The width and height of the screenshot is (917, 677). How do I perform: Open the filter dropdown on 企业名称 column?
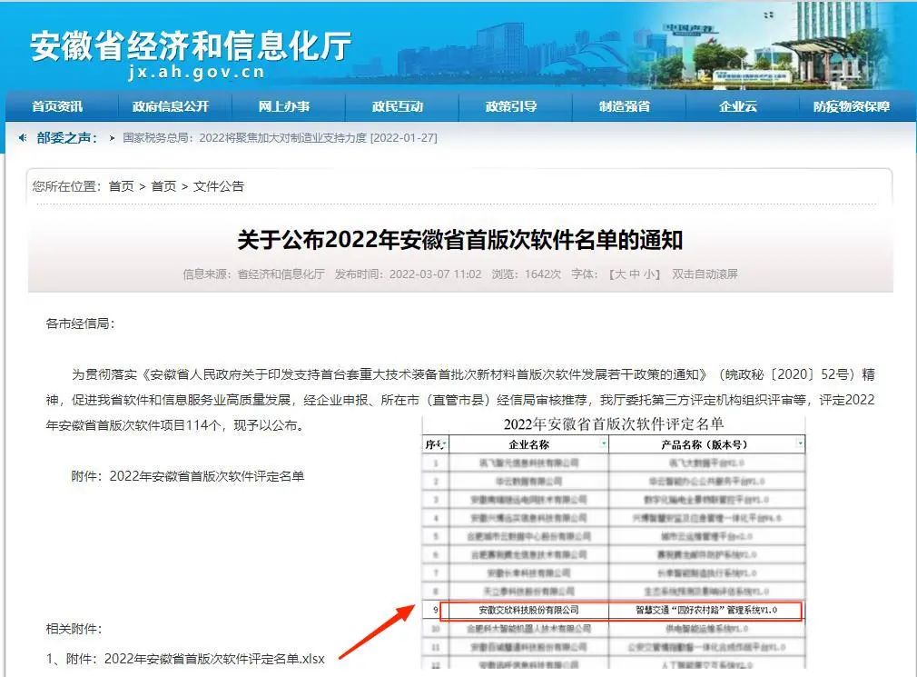pos(602,445)
